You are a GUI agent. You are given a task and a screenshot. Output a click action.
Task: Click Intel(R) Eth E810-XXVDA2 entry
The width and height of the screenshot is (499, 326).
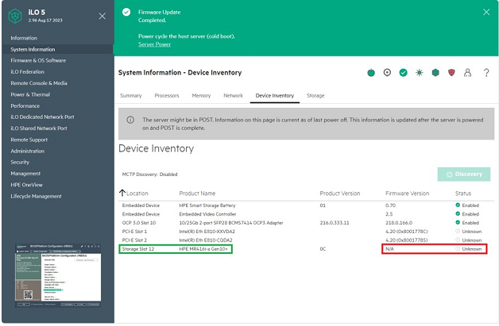point(207,232)
